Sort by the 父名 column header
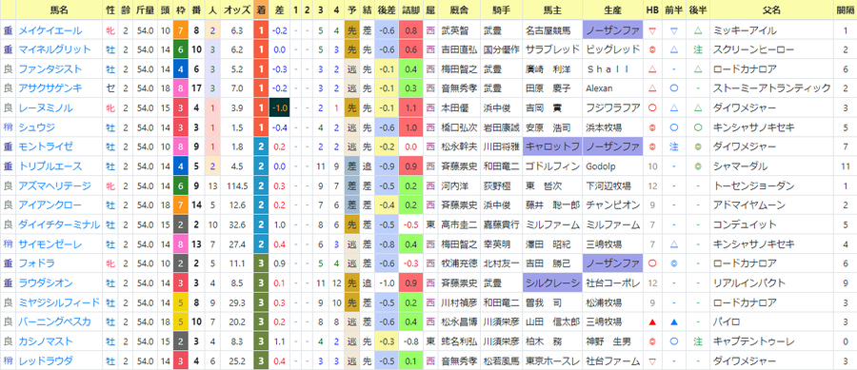 (771, 10)
